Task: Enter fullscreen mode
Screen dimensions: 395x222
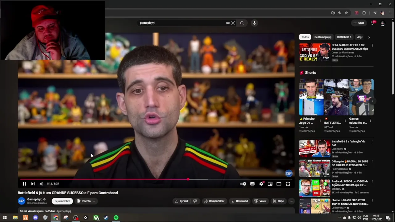Action: click(x=288, y=184)
